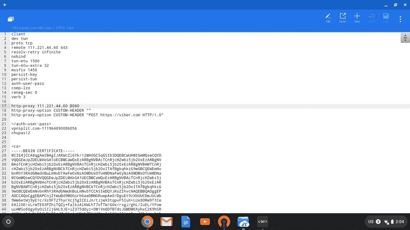410x230 pixels.
Task: Click the Undo arrow icon
Action: coord(371,18)
